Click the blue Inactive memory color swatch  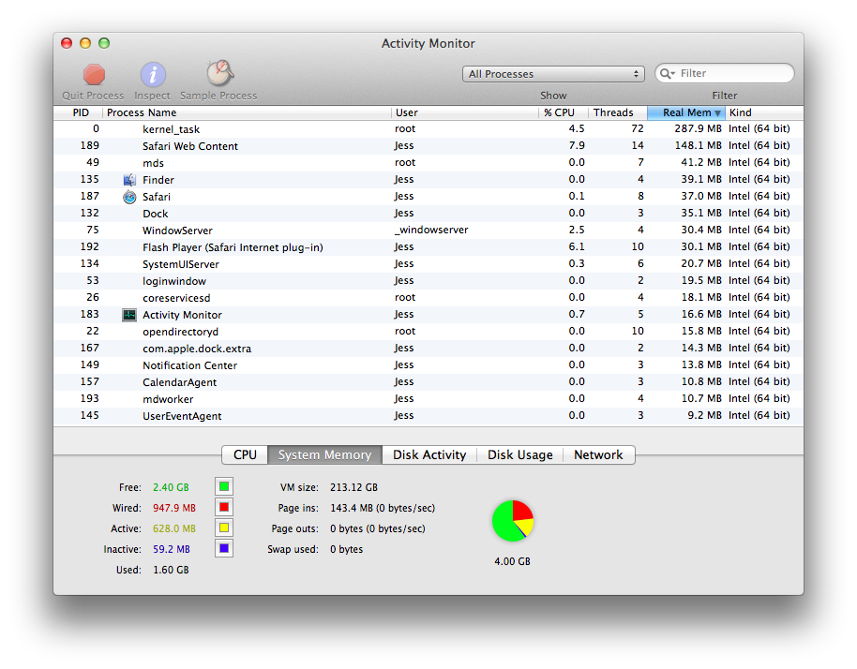point(224,548)
